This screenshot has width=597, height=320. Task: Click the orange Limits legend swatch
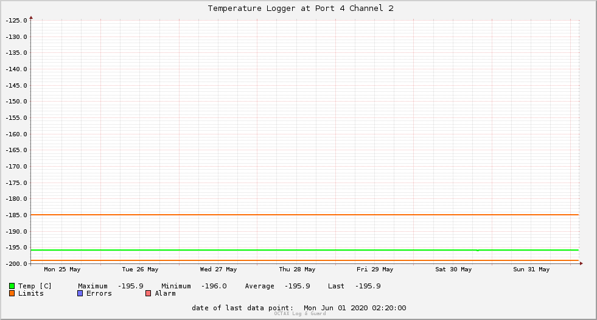pos(12,293)
